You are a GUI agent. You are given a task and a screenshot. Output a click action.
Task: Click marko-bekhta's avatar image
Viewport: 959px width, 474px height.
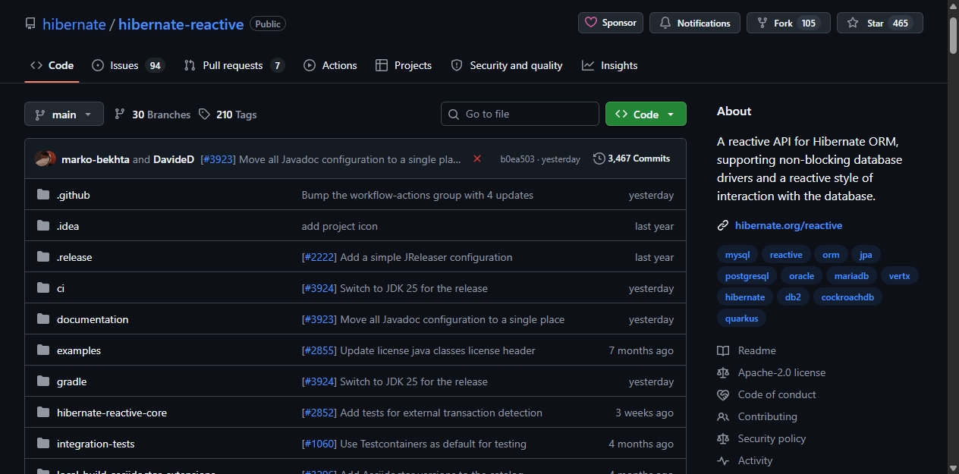point(46,159)
